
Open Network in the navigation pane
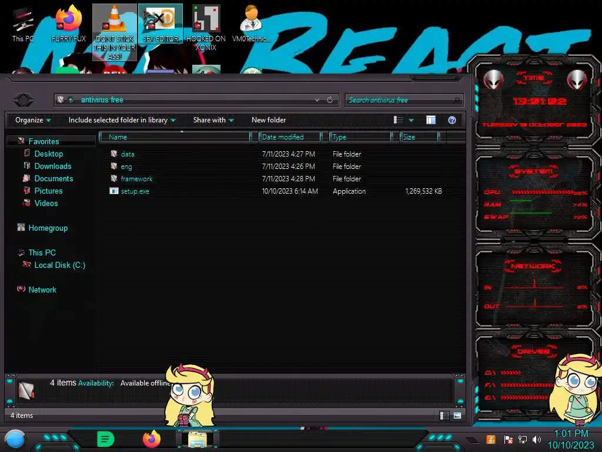42,290
